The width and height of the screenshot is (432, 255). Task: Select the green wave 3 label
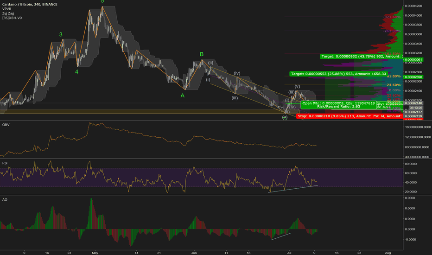(x=61, y=34)
